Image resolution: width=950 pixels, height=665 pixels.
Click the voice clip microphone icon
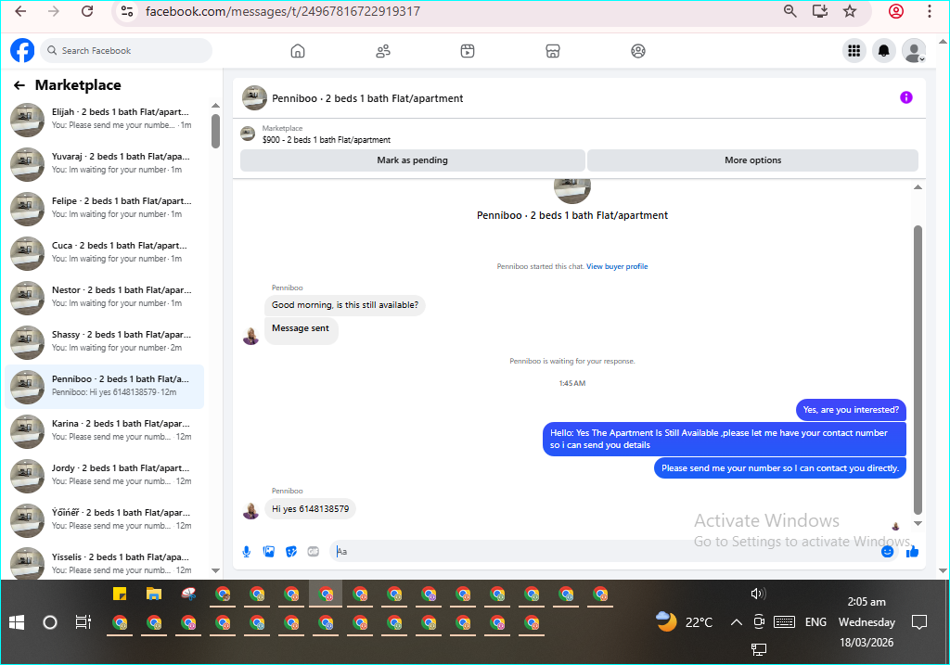tap(247, 552)
